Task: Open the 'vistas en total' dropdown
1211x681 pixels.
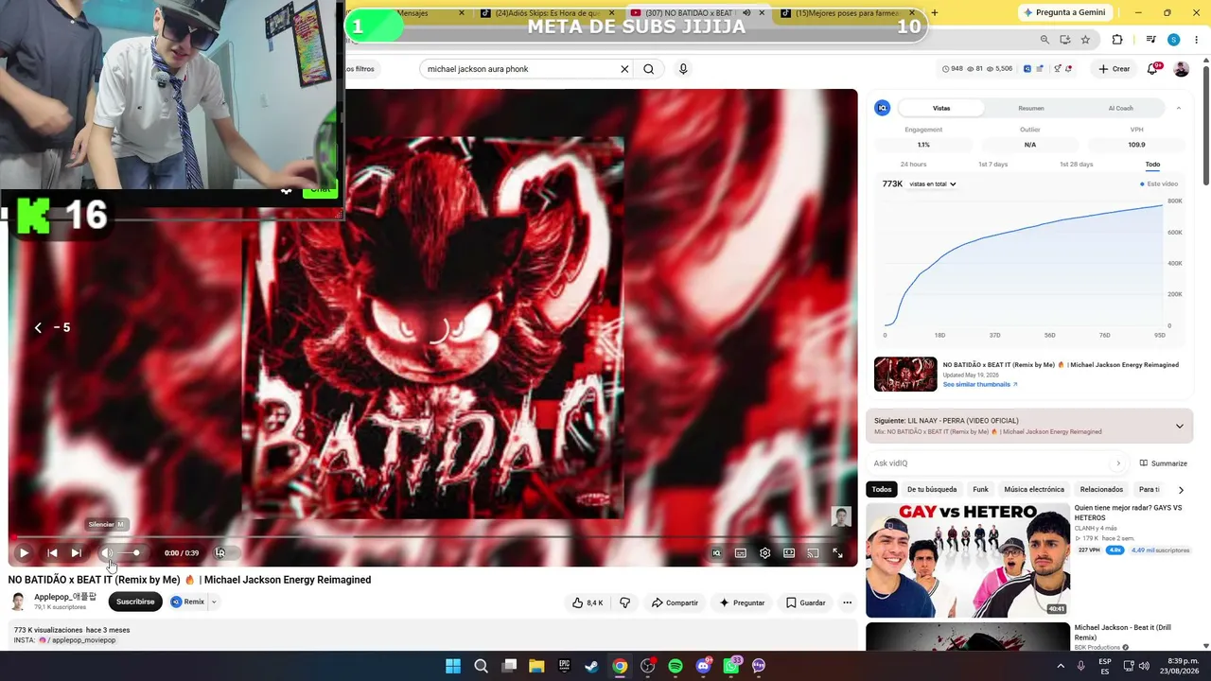Action: [932, 184]
